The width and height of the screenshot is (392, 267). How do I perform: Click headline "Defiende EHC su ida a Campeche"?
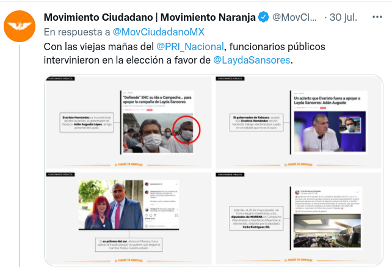(157, 100)
